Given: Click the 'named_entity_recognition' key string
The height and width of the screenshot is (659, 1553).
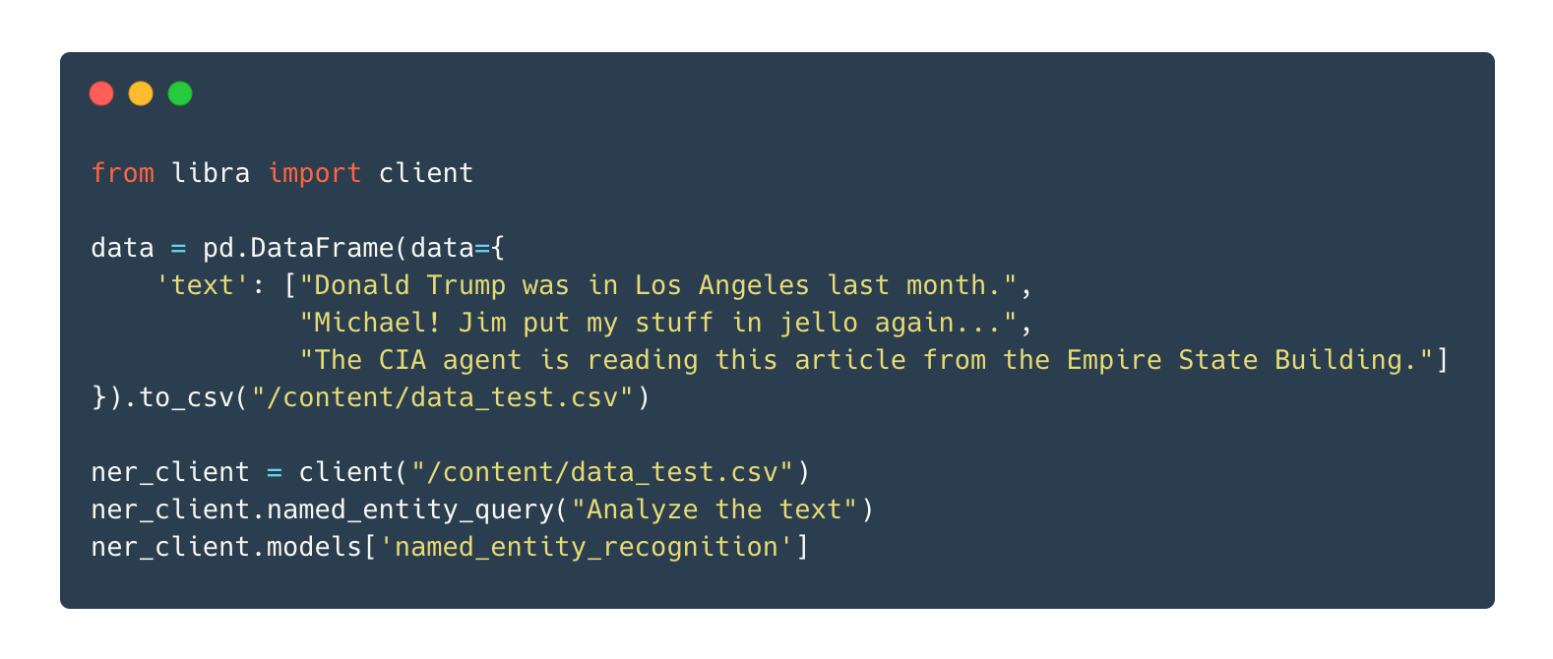Looking at the screenshot, I should [587, 547].
